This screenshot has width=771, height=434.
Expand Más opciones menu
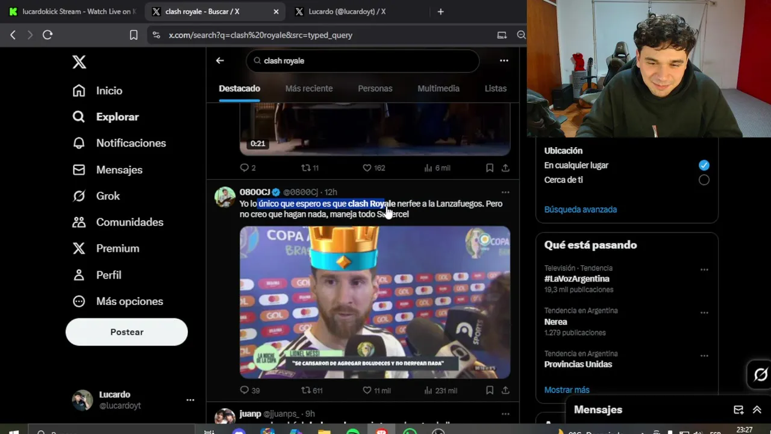[117, 301]
